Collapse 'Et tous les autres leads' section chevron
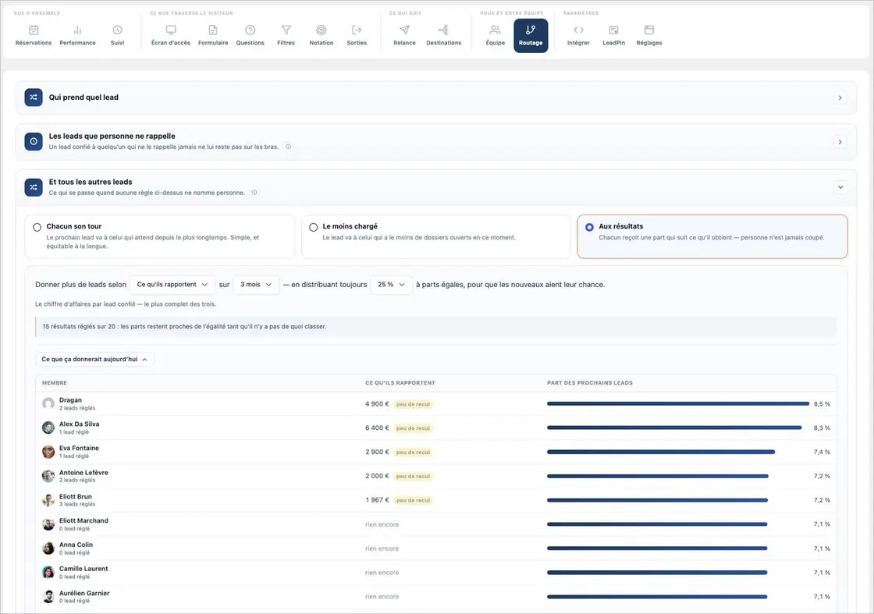Viewport: 874px width, 614px height. pyautogui.click(x=840, y=187)
